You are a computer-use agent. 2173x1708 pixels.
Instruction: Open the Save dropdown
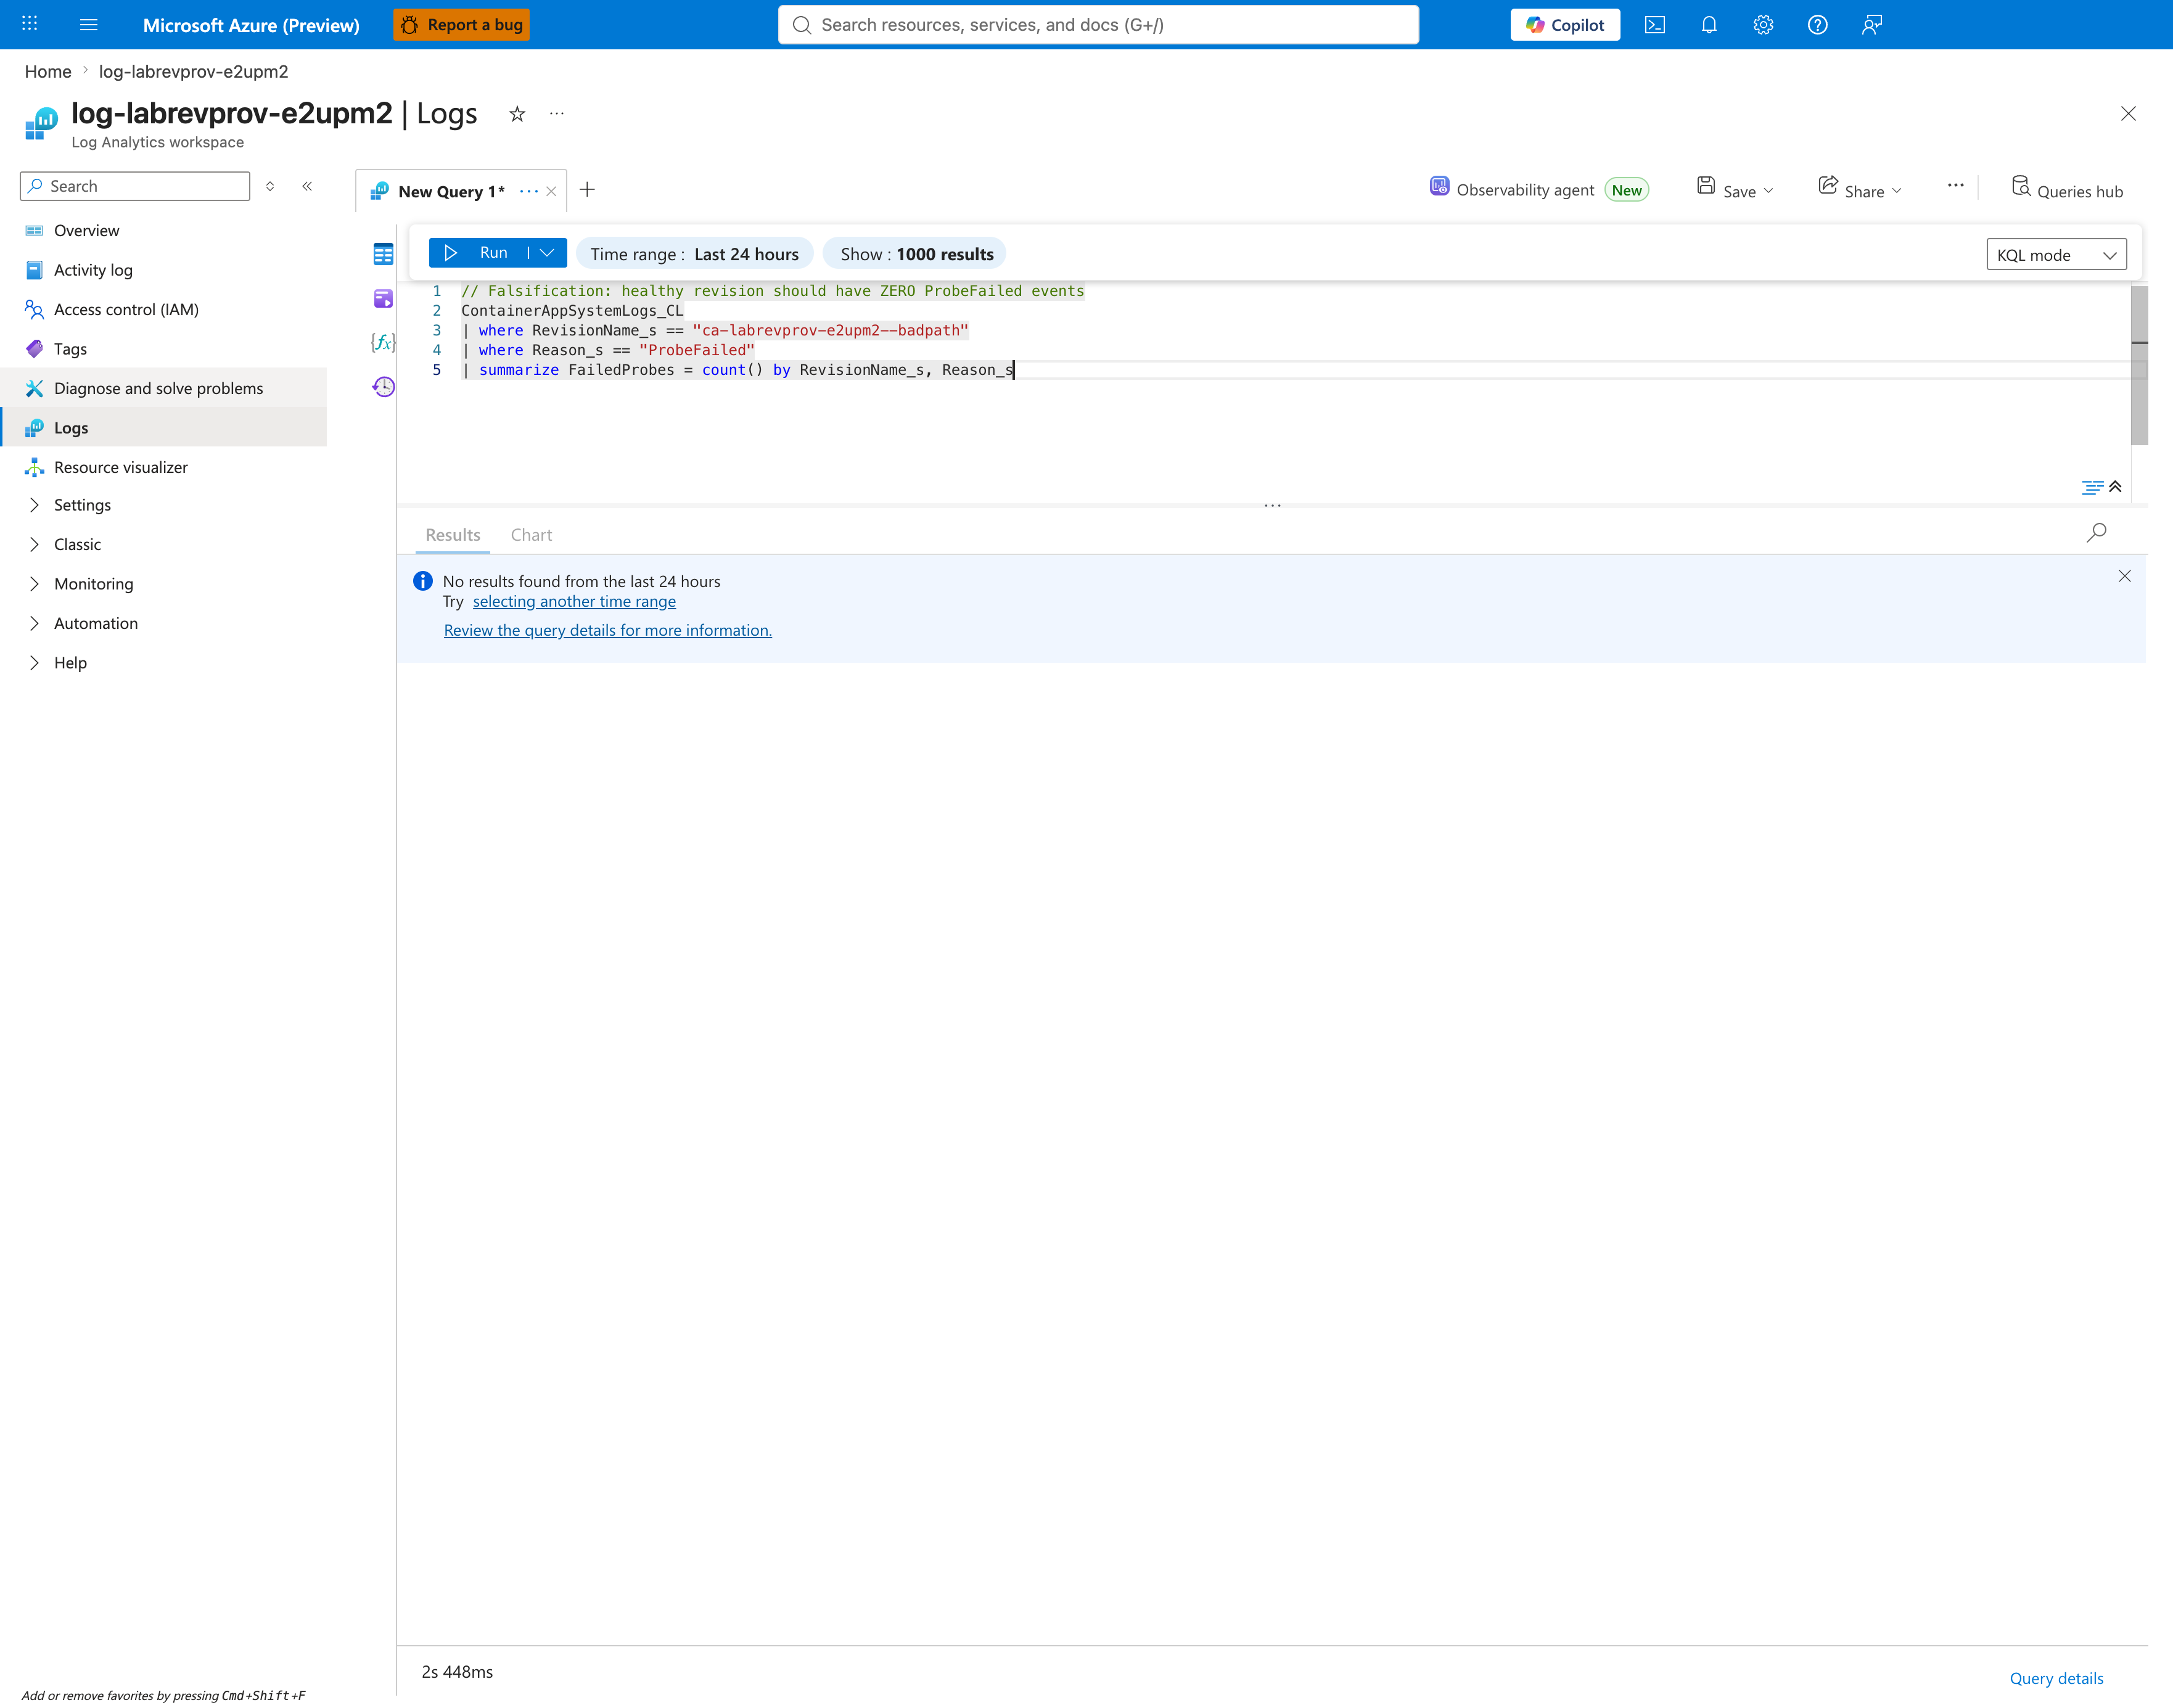point(1735,189)
